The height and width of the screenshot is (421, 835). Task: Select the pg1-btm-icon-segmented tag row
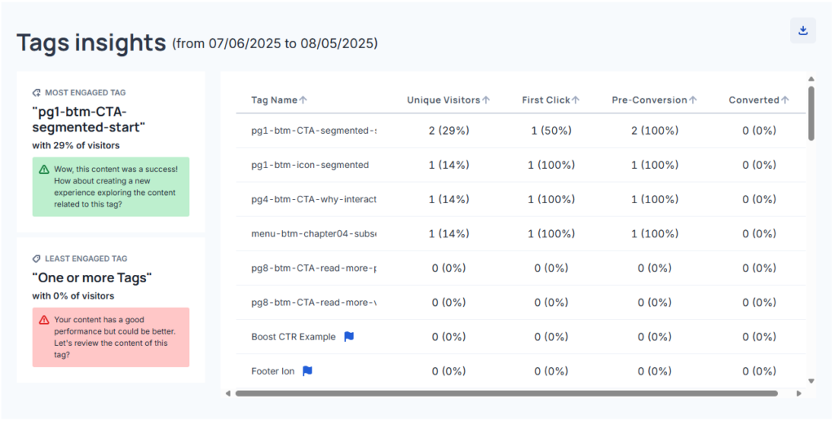310,165
